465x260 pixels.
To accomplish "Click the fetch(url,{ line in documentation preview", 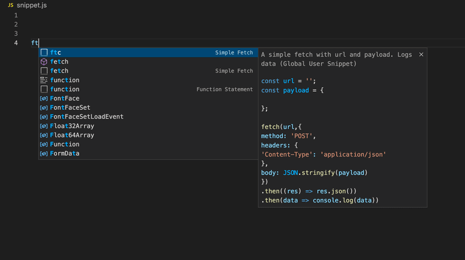I will [x=281, y=127].
